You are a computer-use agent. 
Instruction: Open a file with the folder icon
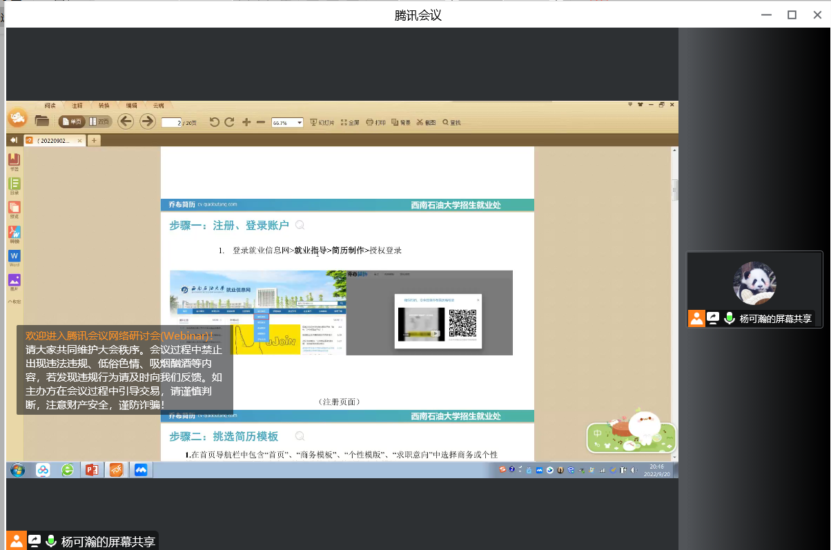pos(42,121)
